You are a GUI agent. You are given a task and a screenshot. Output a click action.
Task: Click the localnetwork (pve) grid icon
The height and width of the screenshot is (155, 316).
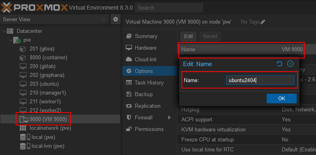coord(23,128)
